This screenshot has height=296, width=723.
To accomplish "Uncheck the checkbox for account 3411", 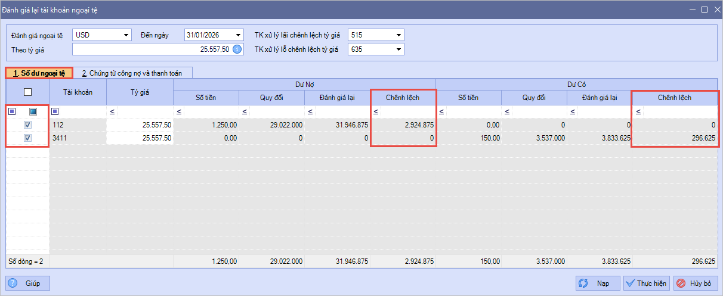I will pyautogui.click(x=27, y=138).
